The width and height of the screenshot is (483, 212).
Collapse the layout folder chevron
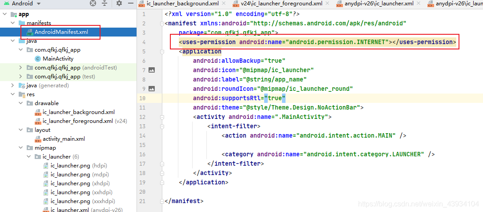pos(20,130)
